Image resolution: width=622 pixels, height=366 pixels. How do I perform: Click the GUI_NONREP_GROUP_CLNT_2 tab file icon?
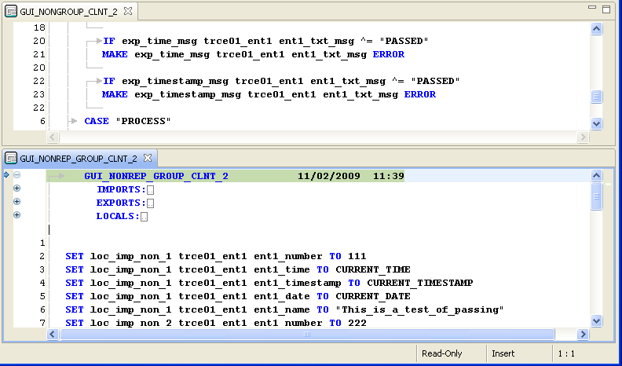point(11,158)
